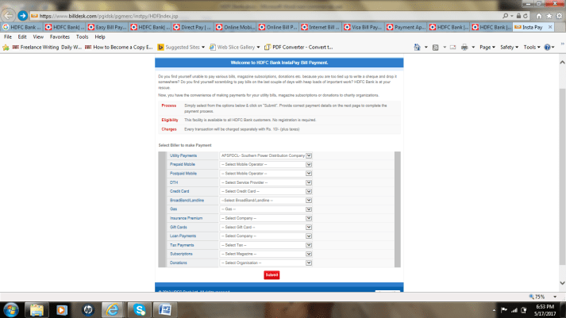Open PDF Converter favorites link
This screenshot has width=566, height=318.
point(298,48)
